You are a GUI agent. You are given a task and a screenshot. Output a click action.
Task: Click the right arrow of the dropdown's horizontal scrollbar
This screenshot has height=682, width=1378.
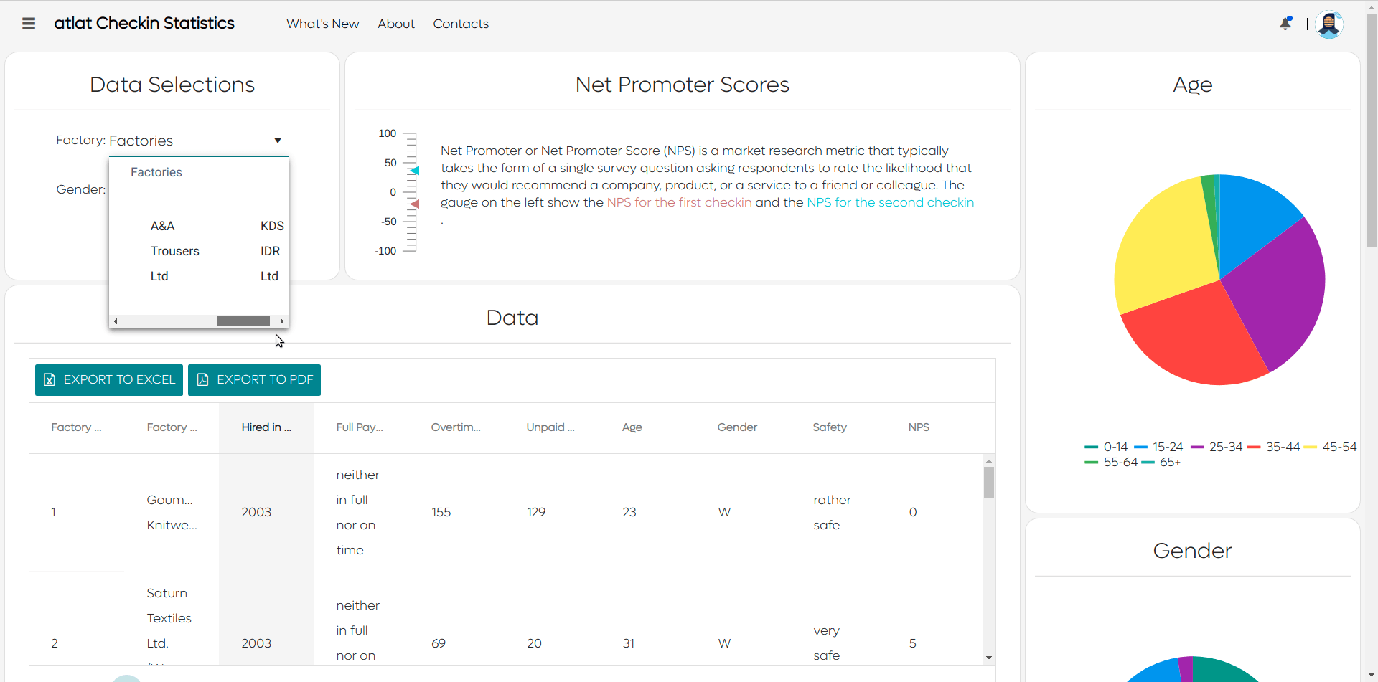click(x=281, y=321)
